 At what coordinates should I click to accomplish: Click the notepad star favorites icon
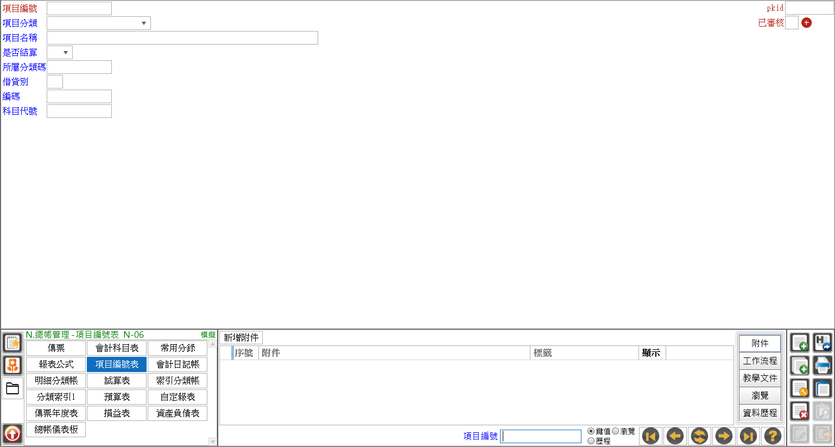[12, 343]
